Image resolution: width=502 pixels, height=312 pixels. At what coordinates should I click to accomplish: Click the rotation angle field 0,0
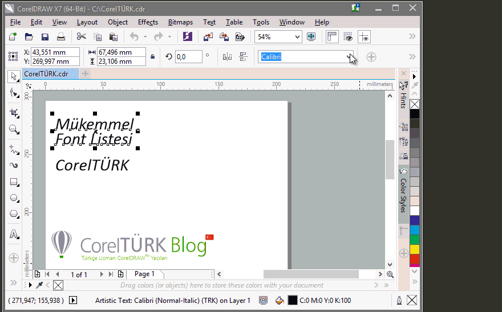pyautogui.click(x=189, y=57)
